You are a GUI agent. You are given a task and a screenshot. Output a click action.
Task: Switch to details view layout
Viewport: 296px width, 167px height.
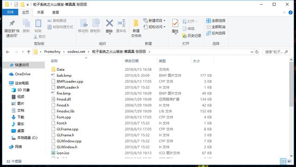[284, 161]
